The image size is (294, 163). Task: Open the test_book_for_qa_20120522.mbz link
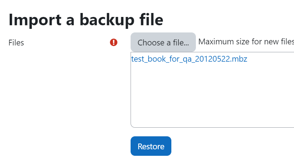tap(189, 59)
